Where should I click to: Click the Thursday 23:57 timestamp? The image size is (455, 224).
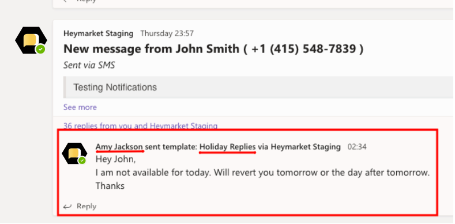(167, 33)
